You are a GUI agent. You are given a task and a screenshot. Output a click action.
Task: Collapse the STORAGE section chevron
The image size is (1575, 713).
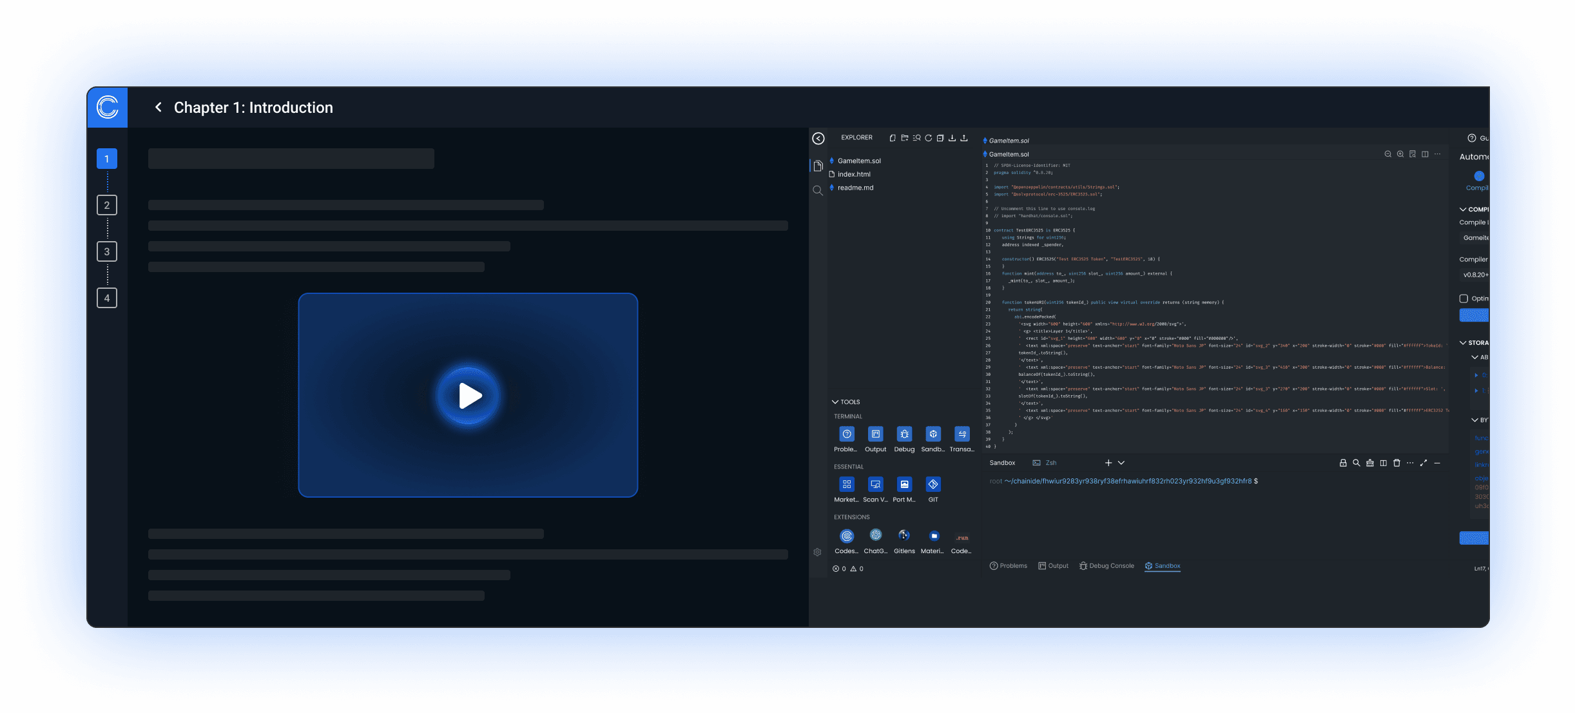[1463, 343]
